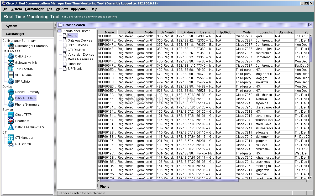Select the login user cell 'igrigoreva'

pos(265,170)
